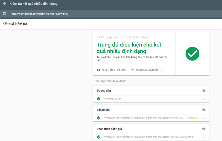Click the eye icon for preview results
222x141 pixels.
tap(99, 70)
